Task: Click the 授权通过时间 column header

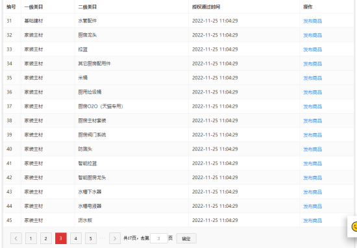Action: (x=206, y=7)
